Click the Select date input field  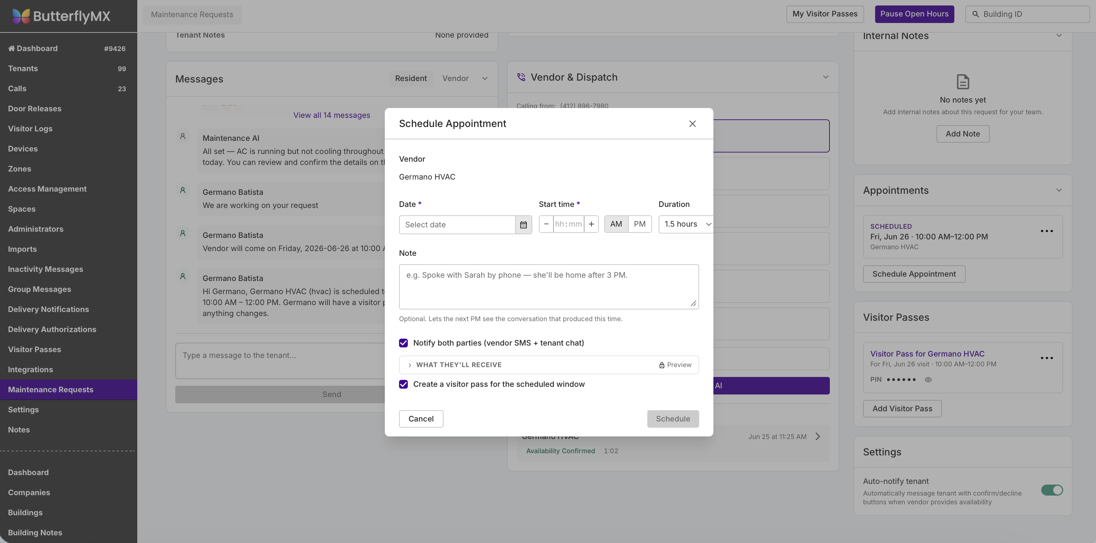457,224
